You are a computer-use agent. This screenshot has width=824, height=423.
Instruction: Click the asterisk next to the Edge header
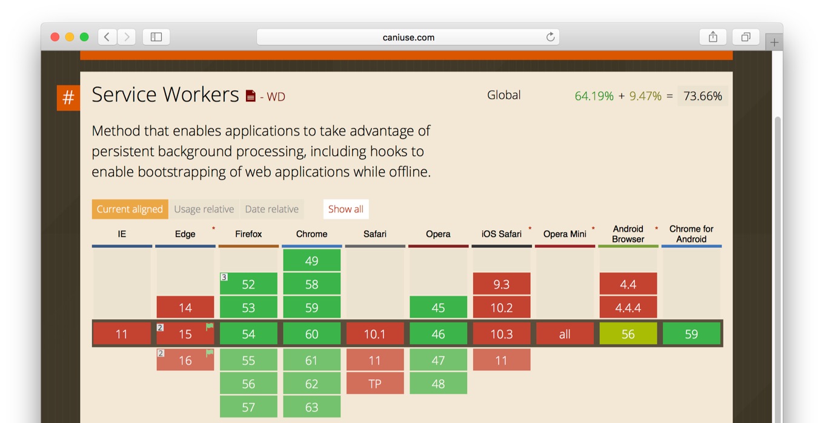click(213, 227)
